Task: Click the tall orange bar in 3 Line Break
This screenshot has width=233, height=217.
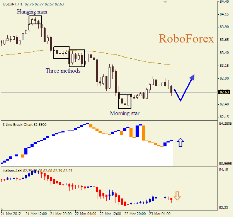Action: (x=143, y=133)
